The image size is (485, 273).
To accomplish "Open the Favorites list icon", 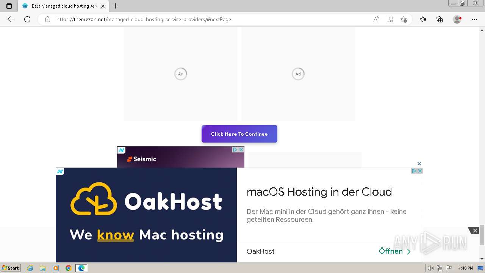I will [423, 19].
